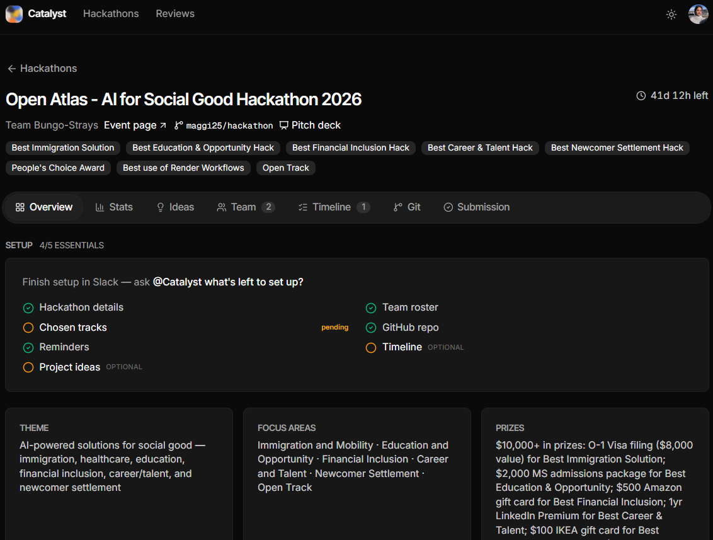Open the Pitch deck link
The height and width of the screenshot is (540, 713).
pos(310,125)
